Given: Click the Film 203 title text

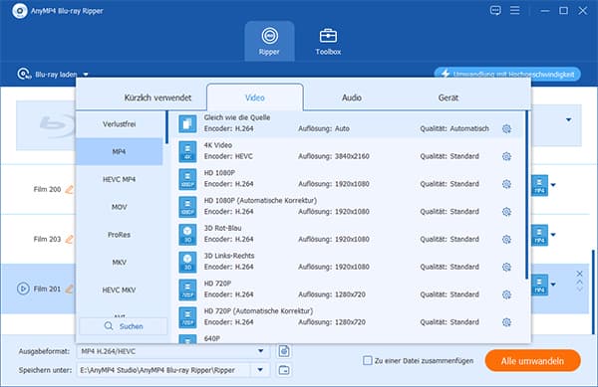Looking at the screenshot, I should point(47,240).
